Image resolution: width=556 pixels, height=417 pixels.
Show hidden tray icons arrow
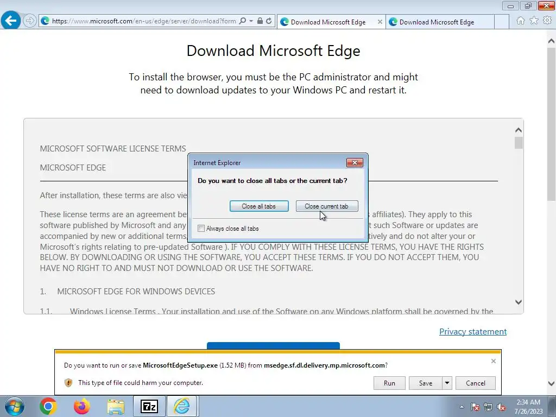tap(462, 407)
